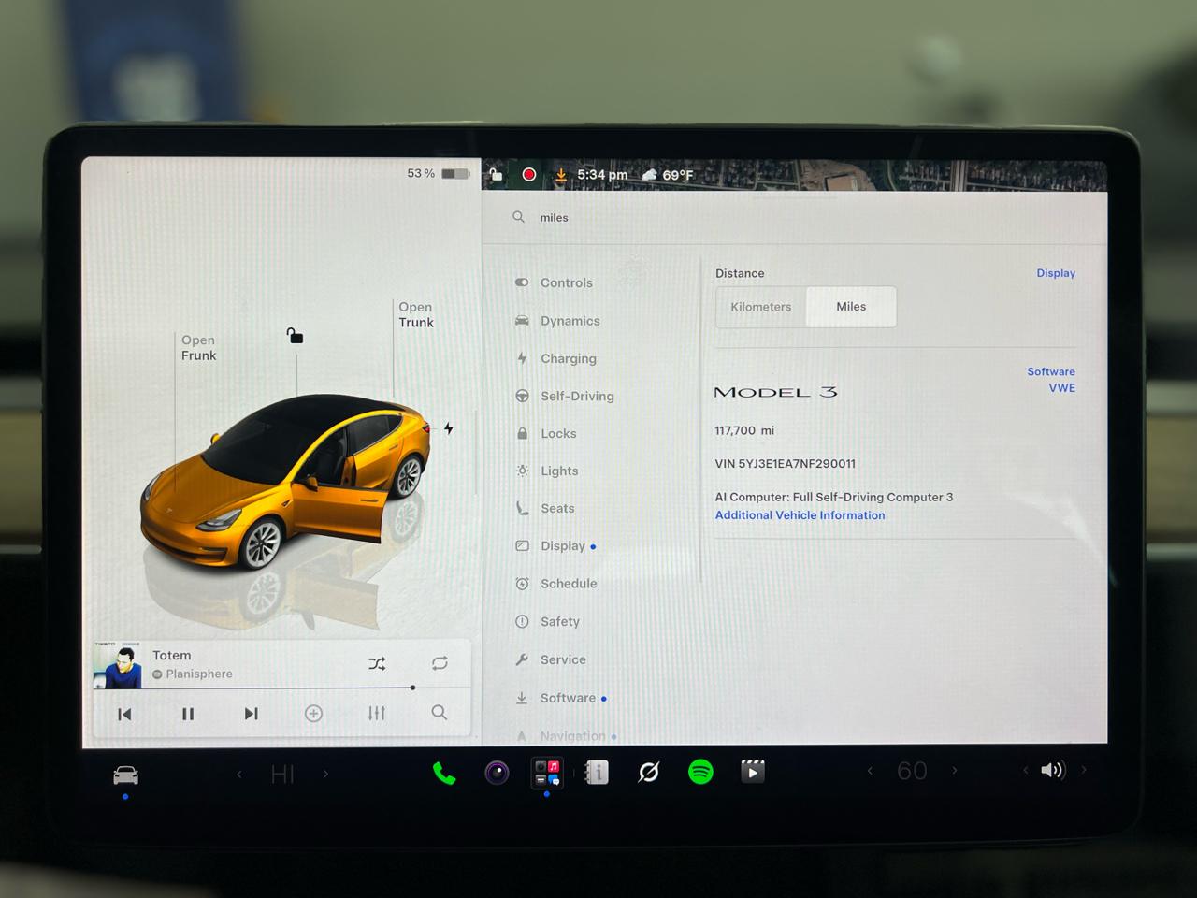1197x898 pixels.
Task: Decrease passenger temperature left arrow near 60
Action: (x=870, y=771)
